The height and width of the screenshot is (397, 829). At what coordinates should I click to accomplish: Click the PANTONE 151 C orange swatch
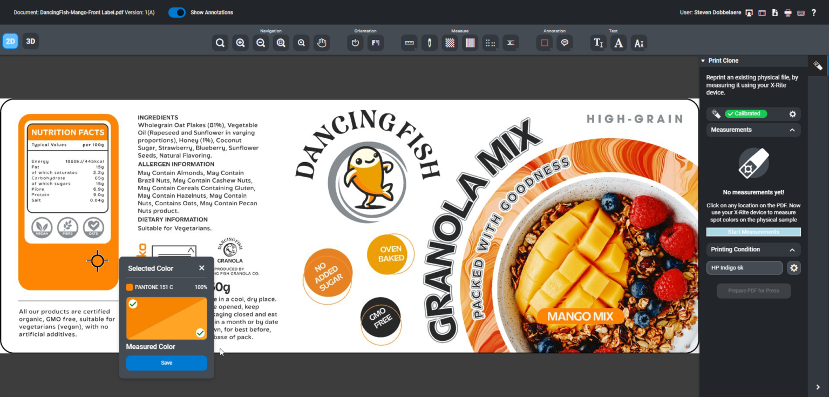click(x=130, y=287)
